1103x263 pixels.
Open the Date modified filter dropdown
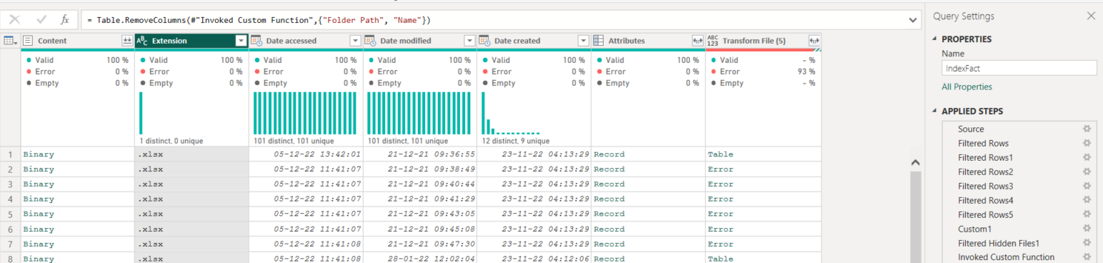(x=469, y=41)
